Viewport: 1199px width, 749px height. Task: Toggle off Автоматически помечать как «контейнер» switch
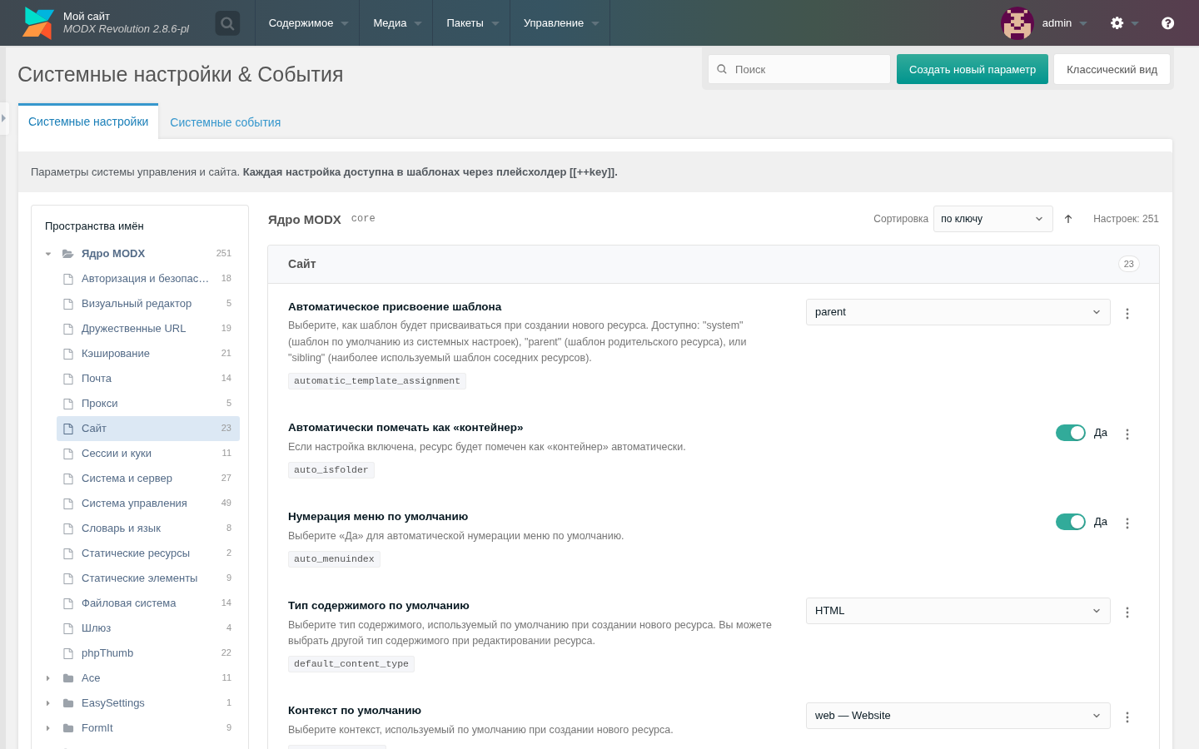1071,433
